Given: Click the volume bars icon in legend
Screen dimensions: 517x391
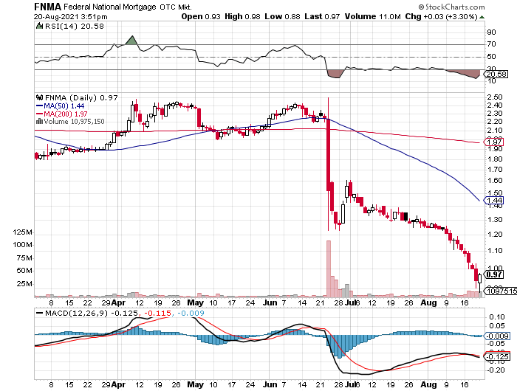Looking at the screenshot, I should tap(39, 121).
